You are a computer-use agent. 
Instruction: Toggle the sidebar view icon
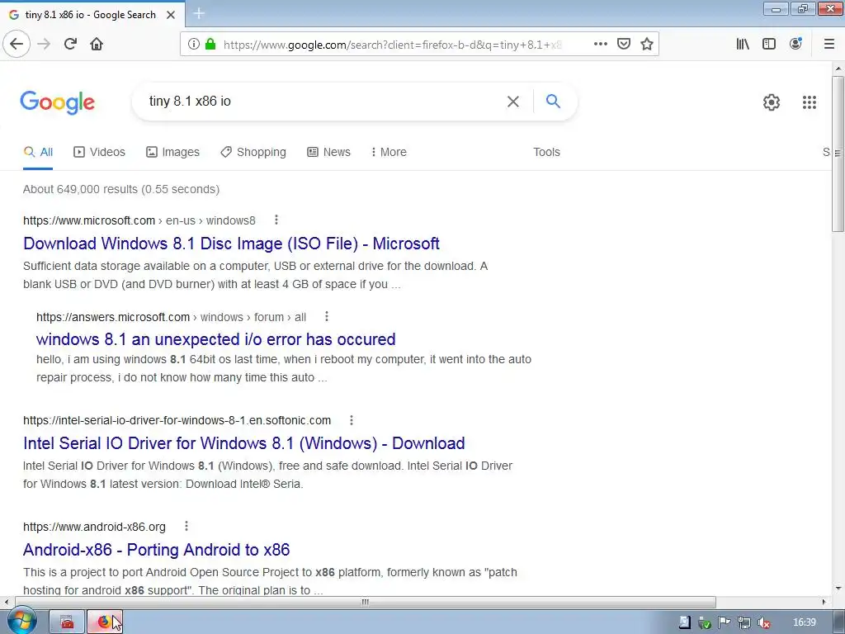769,44
